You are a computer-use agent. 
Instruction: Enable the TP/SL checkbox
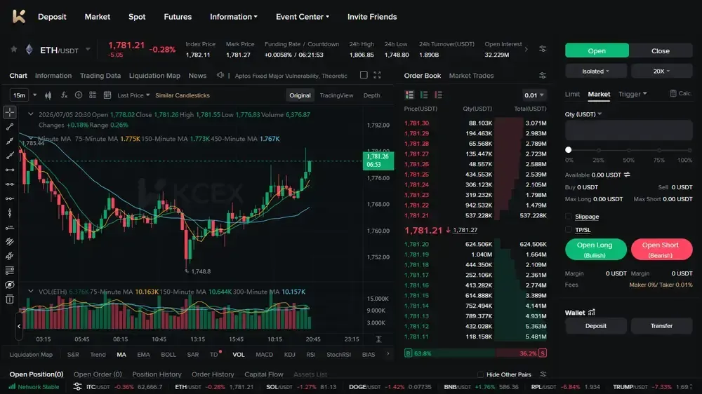click(569, 230)
